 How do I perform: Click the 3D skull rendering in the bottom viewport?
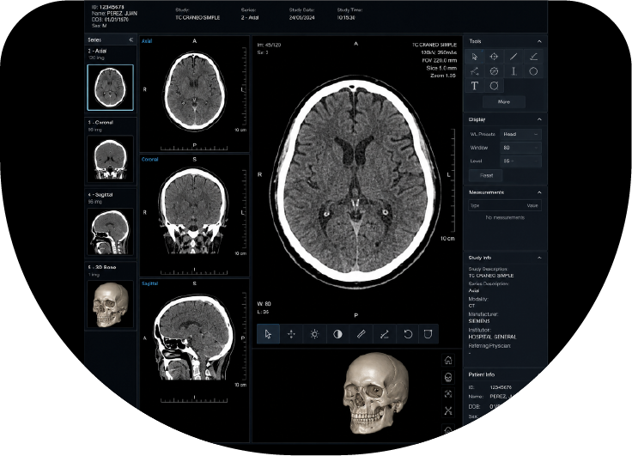(x=375, y=393)
